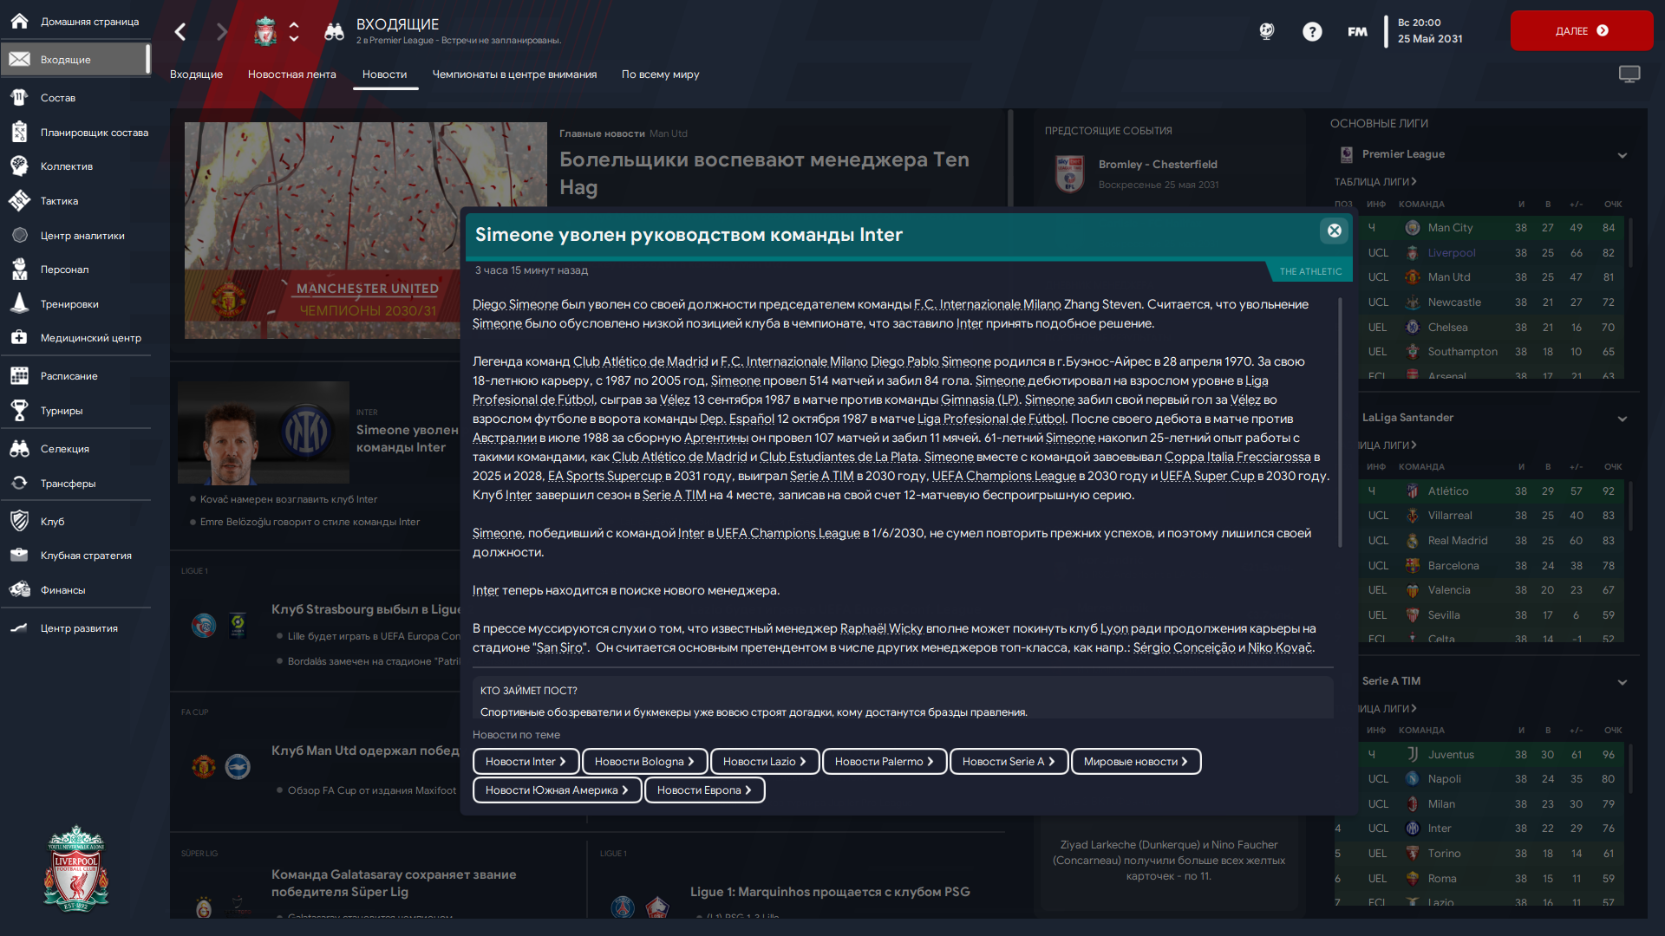This screenshot has height=936, width=1665.
Task: Select the 'Новости' tab
Action: point(384,75)
